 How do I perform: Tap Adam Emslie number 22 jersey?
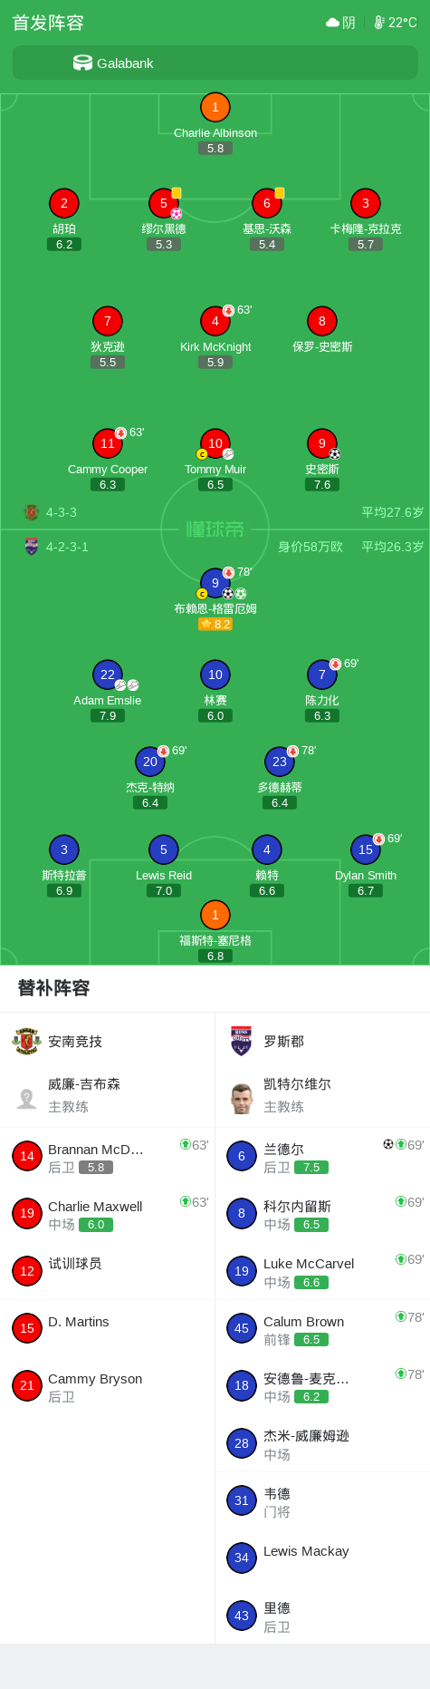(x=107, y=675)
